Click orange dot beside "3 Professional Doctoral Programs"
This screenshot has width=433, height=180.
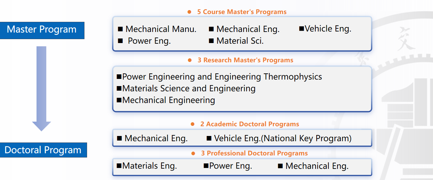pos(193,153)
